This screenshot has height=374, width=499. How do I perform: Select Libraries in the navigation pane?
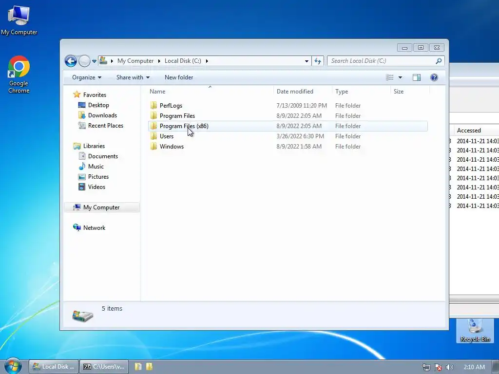coord(94,146)
